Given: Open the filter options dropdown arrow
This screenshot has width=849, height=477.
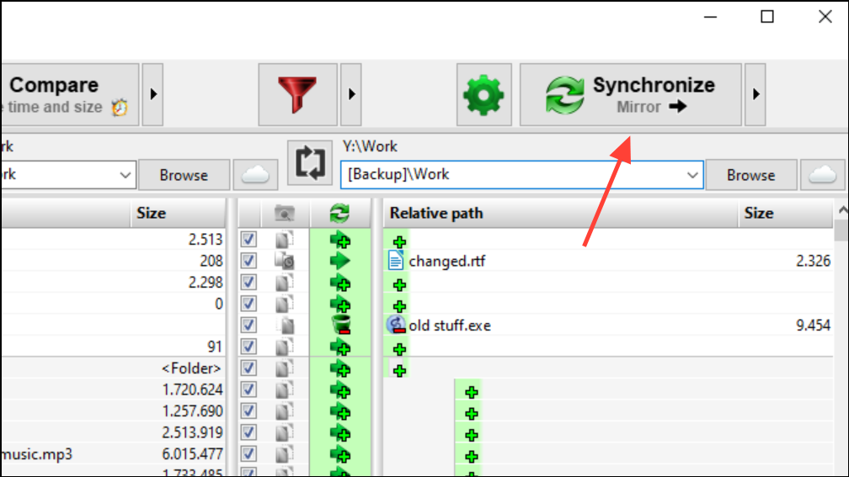Looking at the screenshot, I should 350,94.
